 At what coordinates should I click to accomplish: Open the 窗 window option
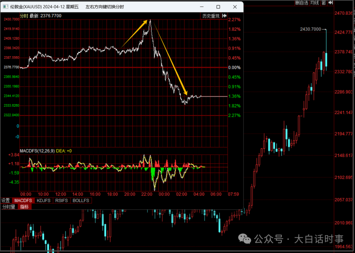pos(324,3)
